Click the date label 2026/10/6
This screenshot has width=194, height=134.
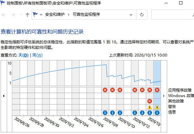pyautogui.click(x=96, y=122)
